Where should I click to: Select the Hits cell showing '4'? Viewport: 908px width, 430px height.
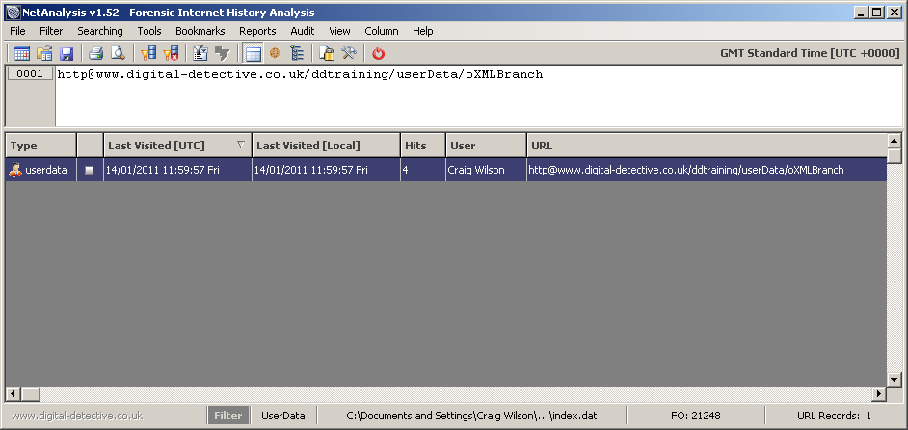[423, 170]
